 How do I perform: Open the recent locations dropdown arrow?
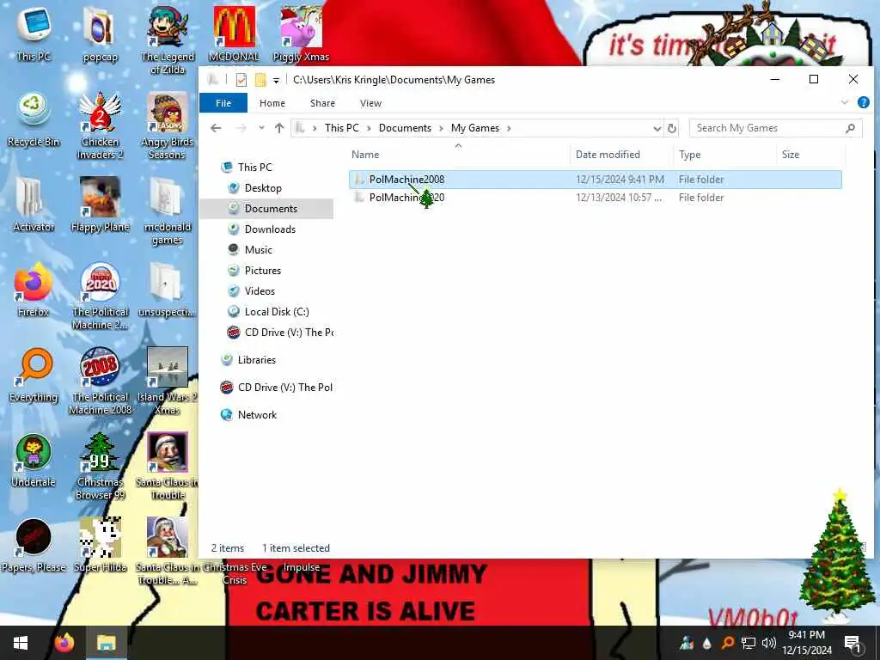click(x=261, y=128)
